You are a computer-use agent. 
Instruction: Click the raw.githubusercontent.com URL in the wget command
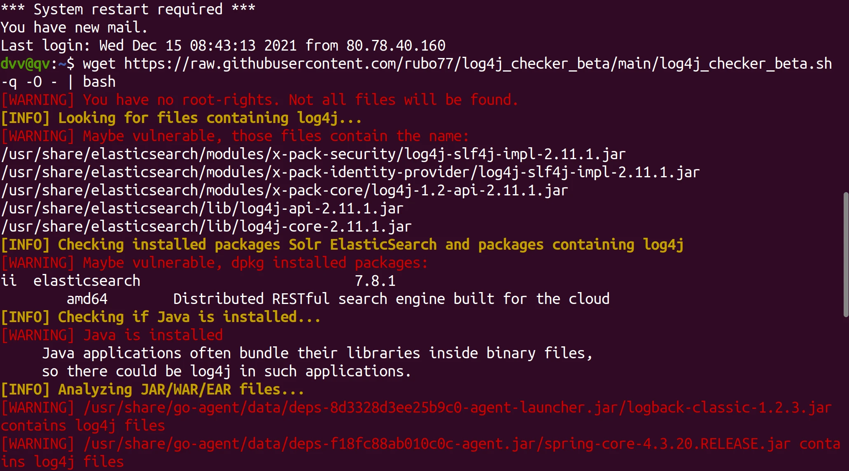[478, 64]
